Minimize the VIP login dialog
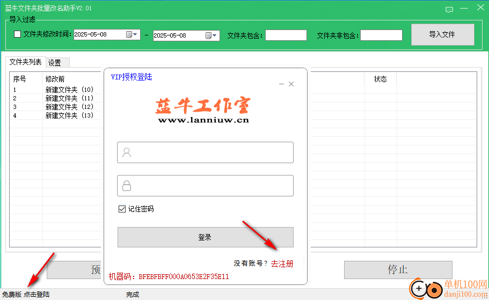This screenshot has height=300, width=489. 281,84
